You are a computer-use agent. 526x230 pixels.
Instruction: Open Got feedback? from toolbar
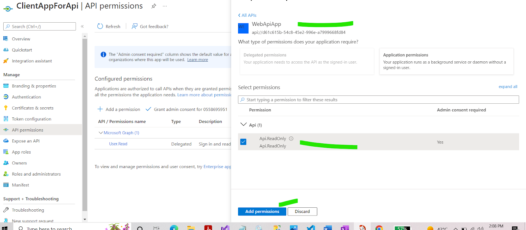tap(150, 26)
